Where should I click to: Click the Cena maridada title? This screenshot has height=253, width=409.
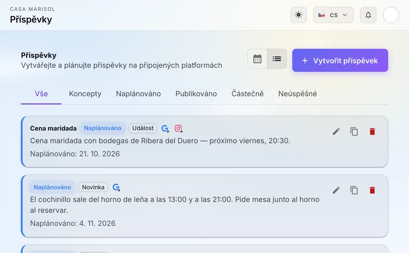[x=53, y=128]
